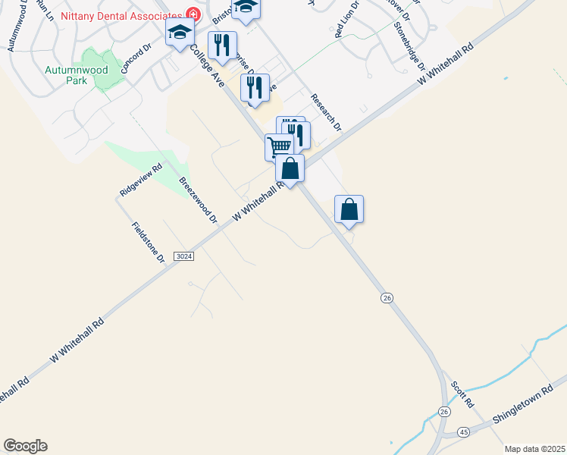Click the Map data ©2025 attribution
Viewport: 567px width, 455px height.
(x=534, y=449)
